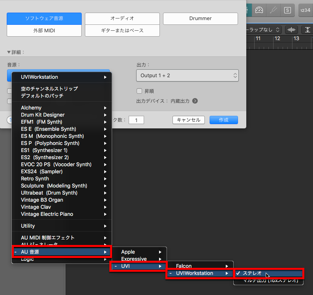
Task: Open the AU MIDI 制御エフェクト submenu
Action: [x=62, y=237]
